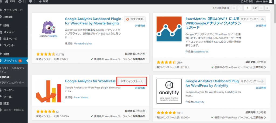276x123 pixels.
Task: Click star rating of ExactMetrics plugin
Action: [166, 62]
